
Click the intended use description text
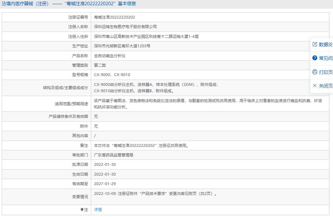point(208,104)
